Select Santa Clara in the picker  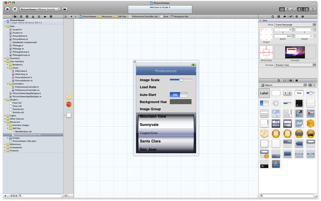pyautogui.click(x=150, y=141)
